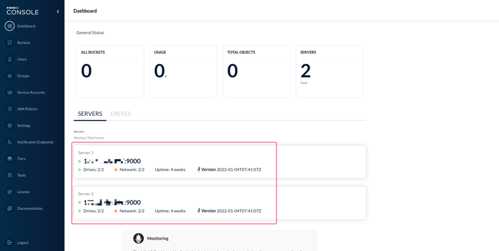499x251 pixels.
Task: Click the Server 2 card
Action: pos(219,203)
